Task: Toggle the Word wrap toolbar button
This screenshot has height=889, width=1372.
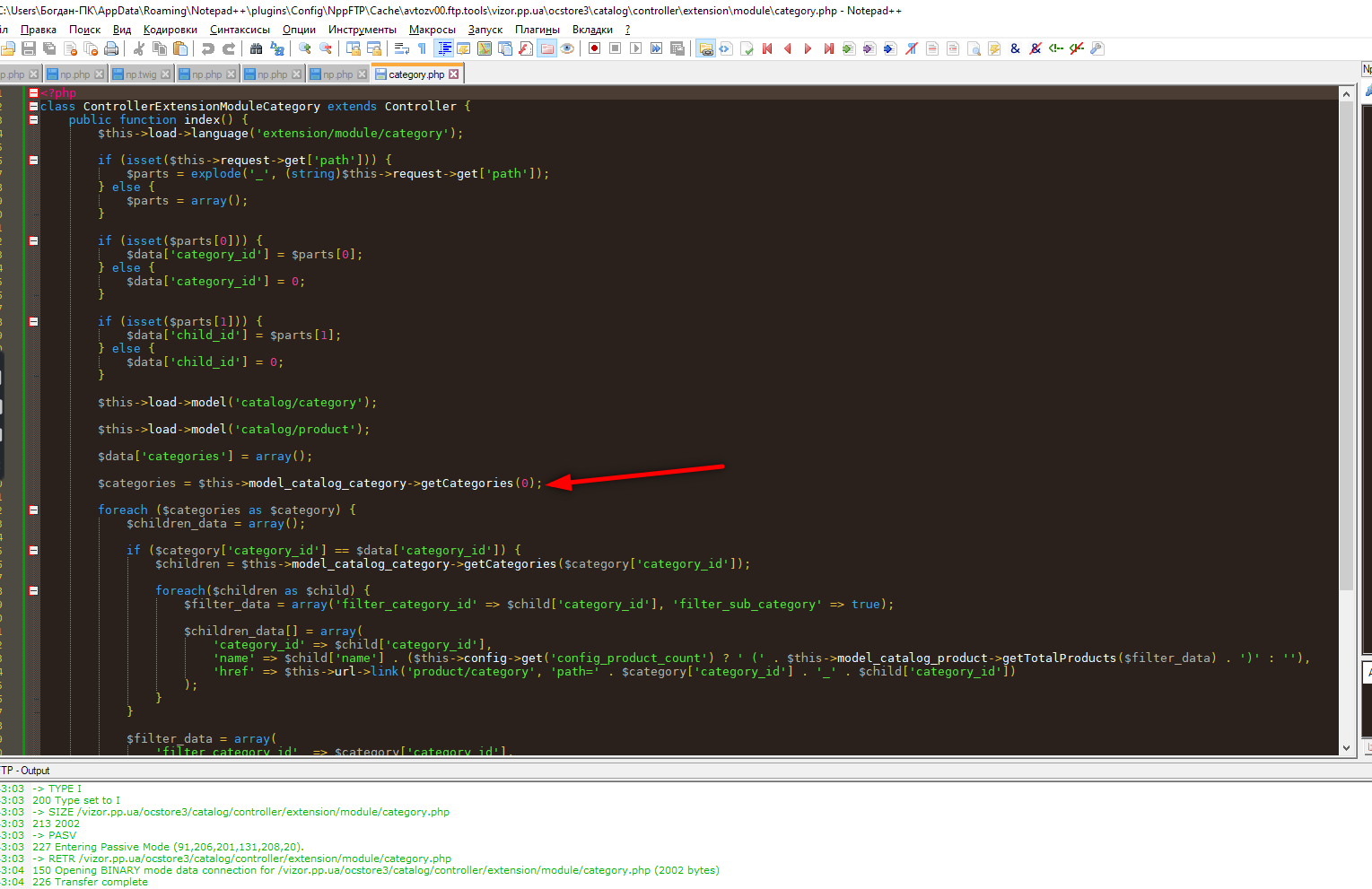Action: (x=402, y=48)
